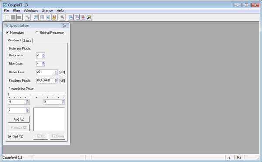Decrease the Resonators value

point(43,56)
